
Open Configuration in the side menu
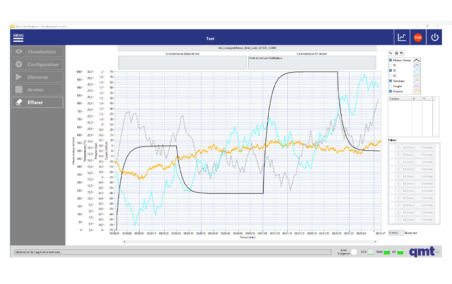click(38, 64)
